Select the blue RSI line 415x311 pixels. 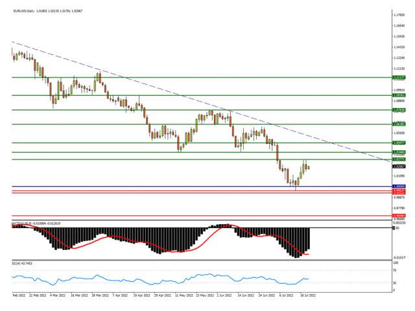pos(130,279)
